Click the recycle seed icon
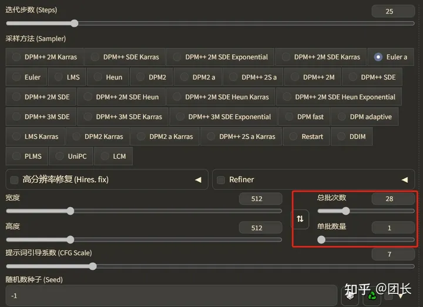423x307 pixels. (x=372, y=296)
